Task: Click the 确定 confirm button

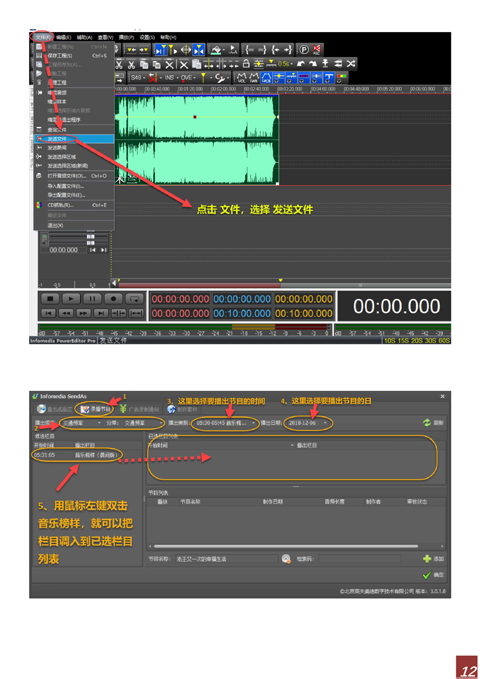Action: click(433, 575)
